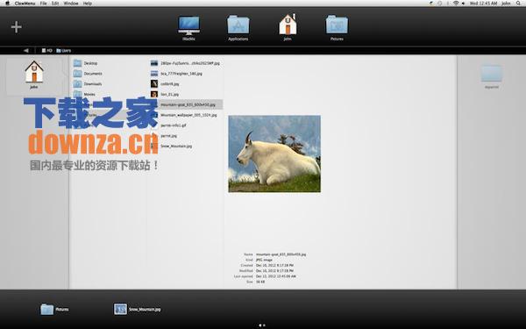Go to HD in the path bar
The width and height of the screenshot is (526, 329).
tap(47, 50)
